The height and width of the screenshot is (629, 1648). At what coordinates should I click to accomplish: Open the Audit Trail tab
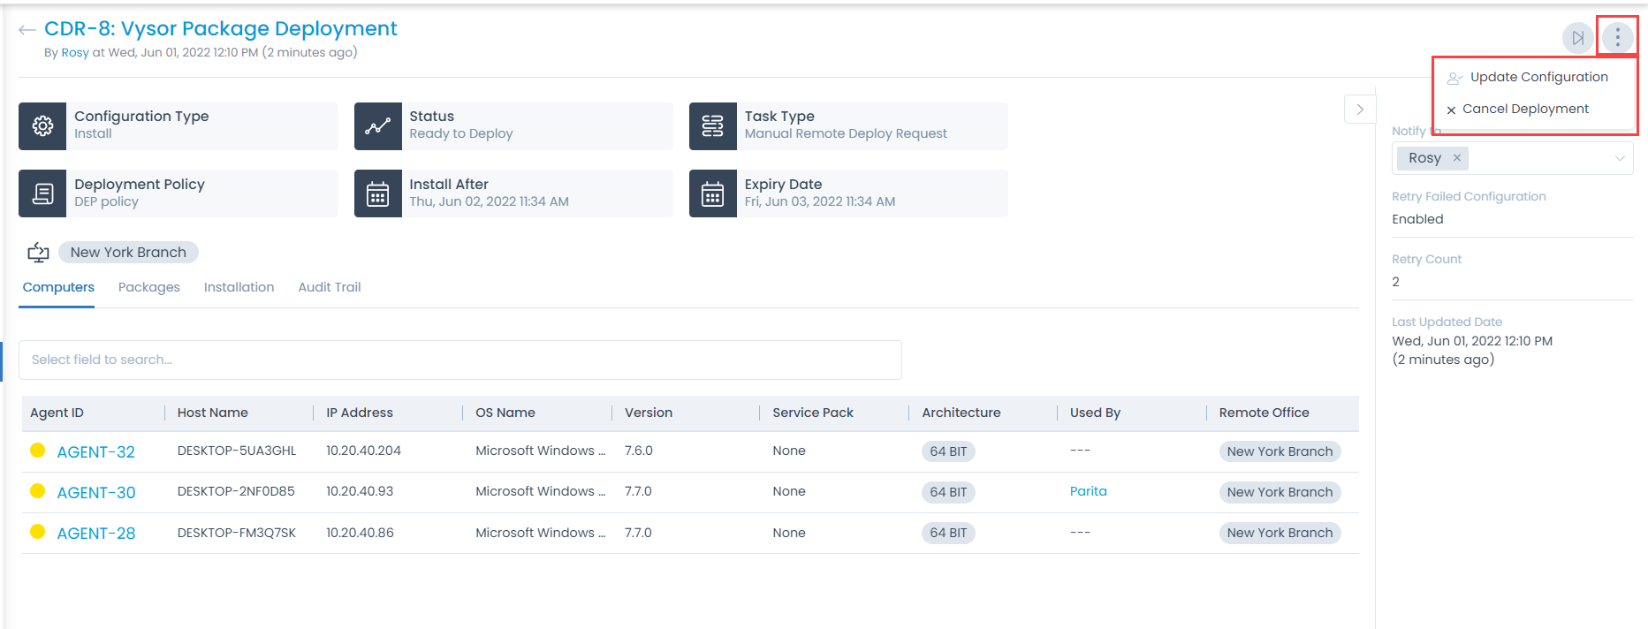pos(330,287)
